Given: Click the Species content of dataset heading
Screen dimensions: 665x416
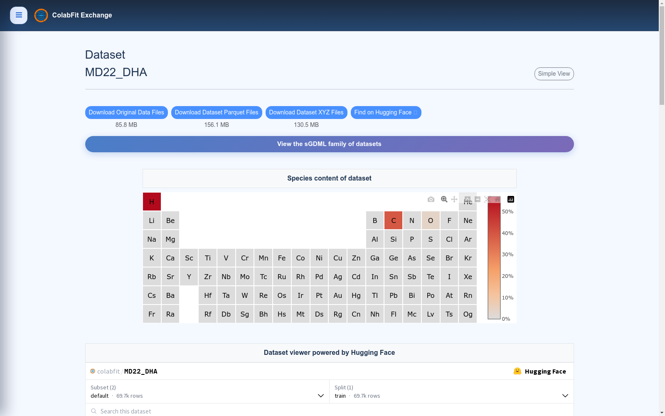Looking at the screenshot, I should [x=330, y=178].
